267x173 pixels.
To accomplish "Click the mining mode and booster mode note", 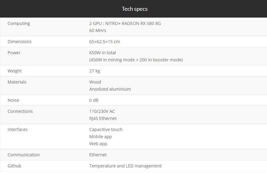I will (x=136, y=60).
